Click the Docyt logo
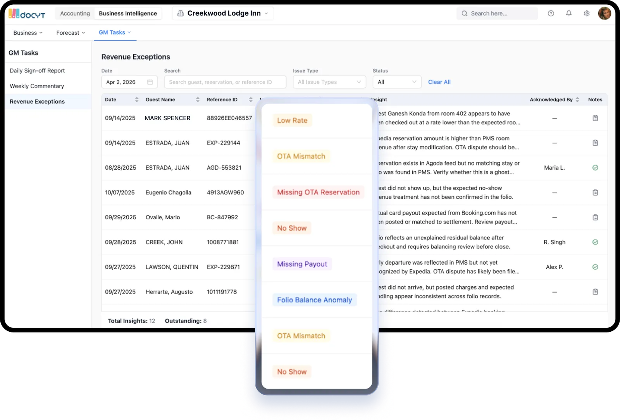 27,14
